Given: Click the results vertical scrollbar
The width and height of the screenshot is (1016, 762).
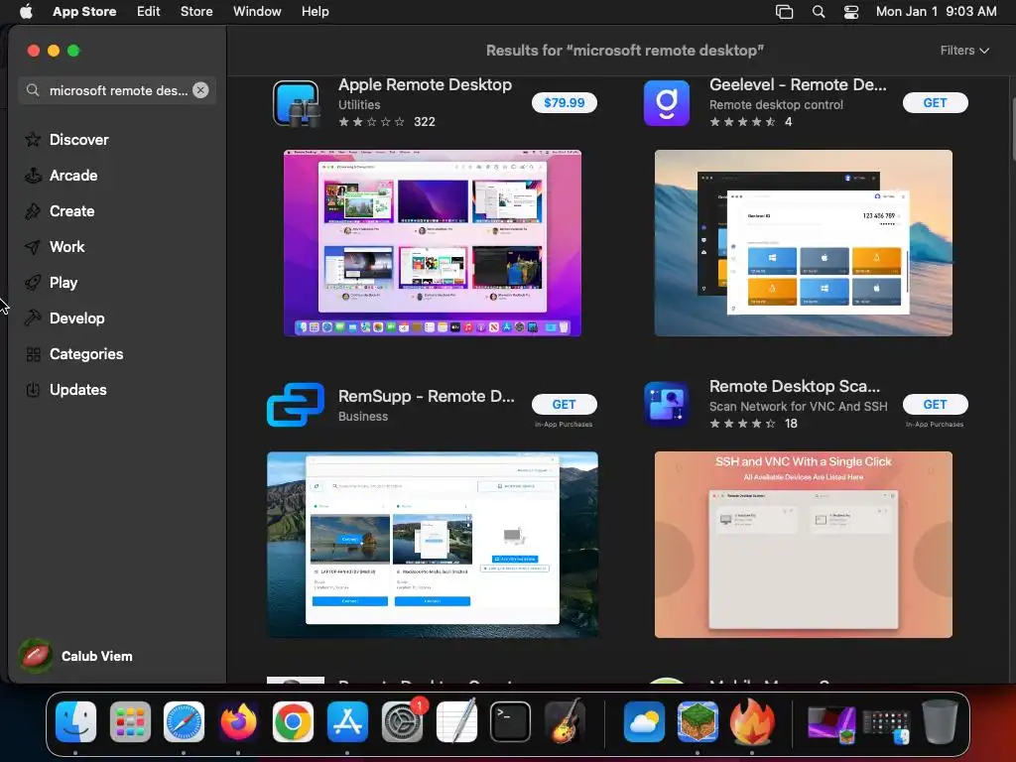Looking at the screenshot, I should 1012,130.
